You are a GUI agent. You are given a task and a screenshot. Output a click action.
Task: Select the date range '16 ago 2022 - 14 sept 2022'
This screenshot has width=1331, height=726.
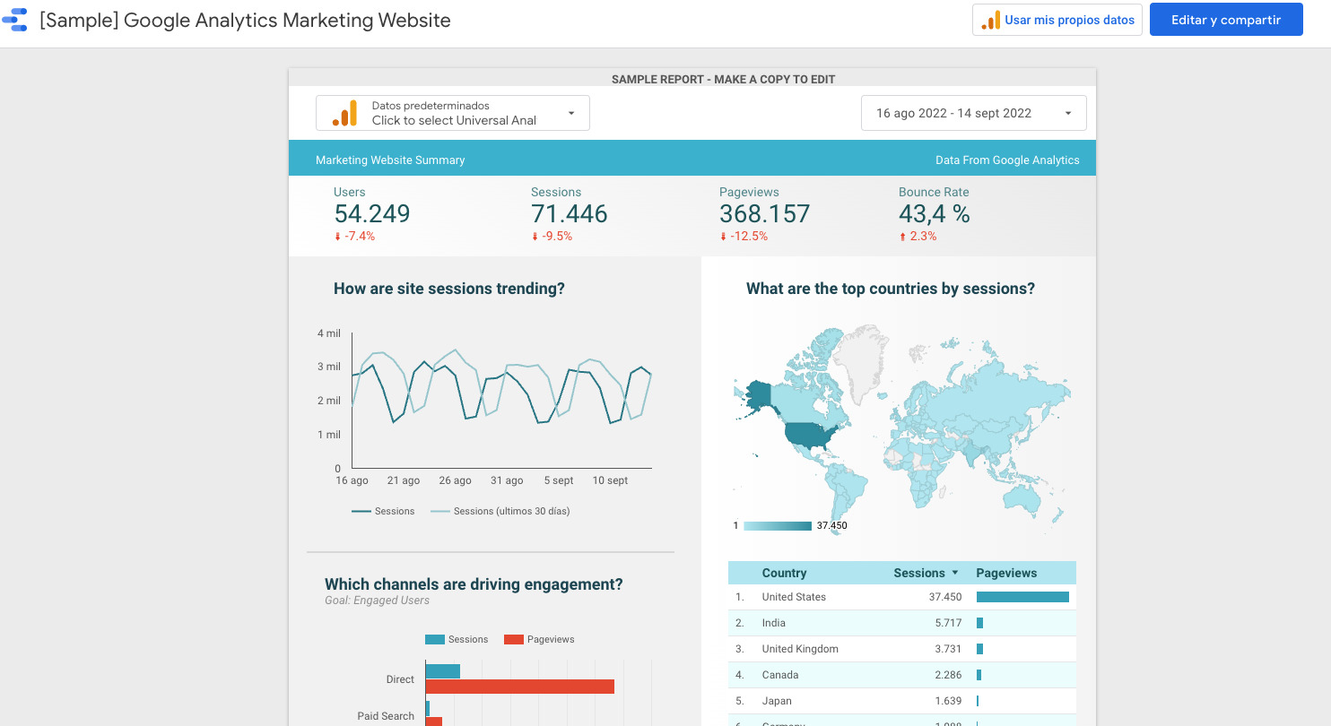tap(973, 113)
